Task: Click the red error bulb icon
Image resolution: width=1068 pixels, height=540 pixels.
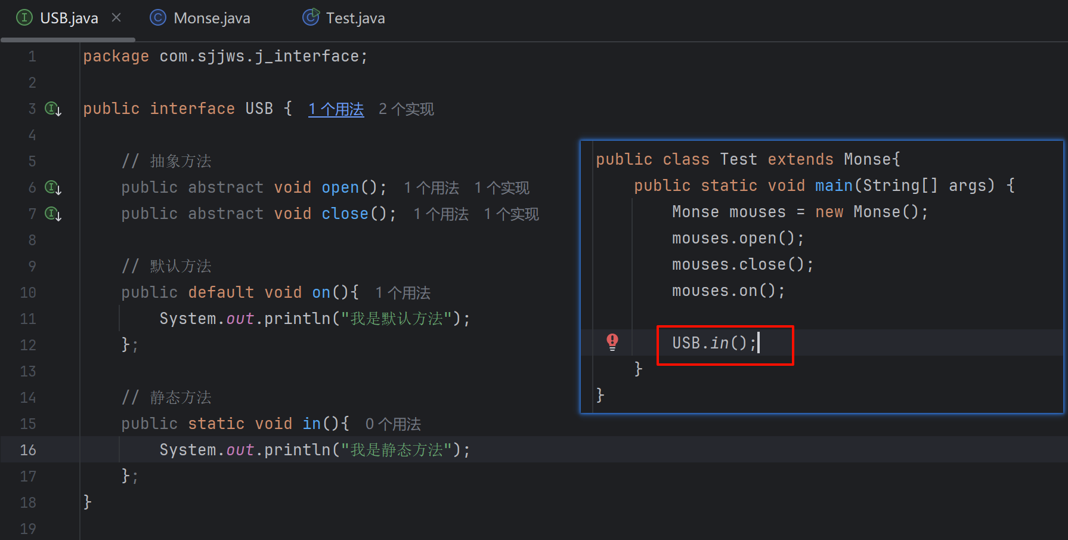Action: tap(612, 341)
